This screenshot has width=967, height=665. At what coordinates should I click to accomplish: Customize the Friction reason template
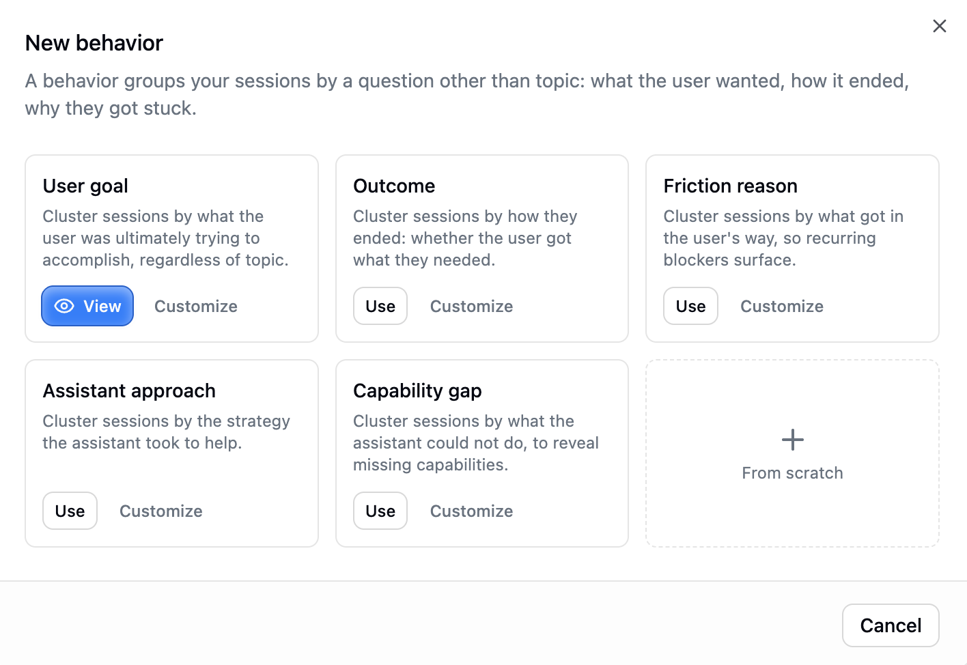click(x=782, y=307)
